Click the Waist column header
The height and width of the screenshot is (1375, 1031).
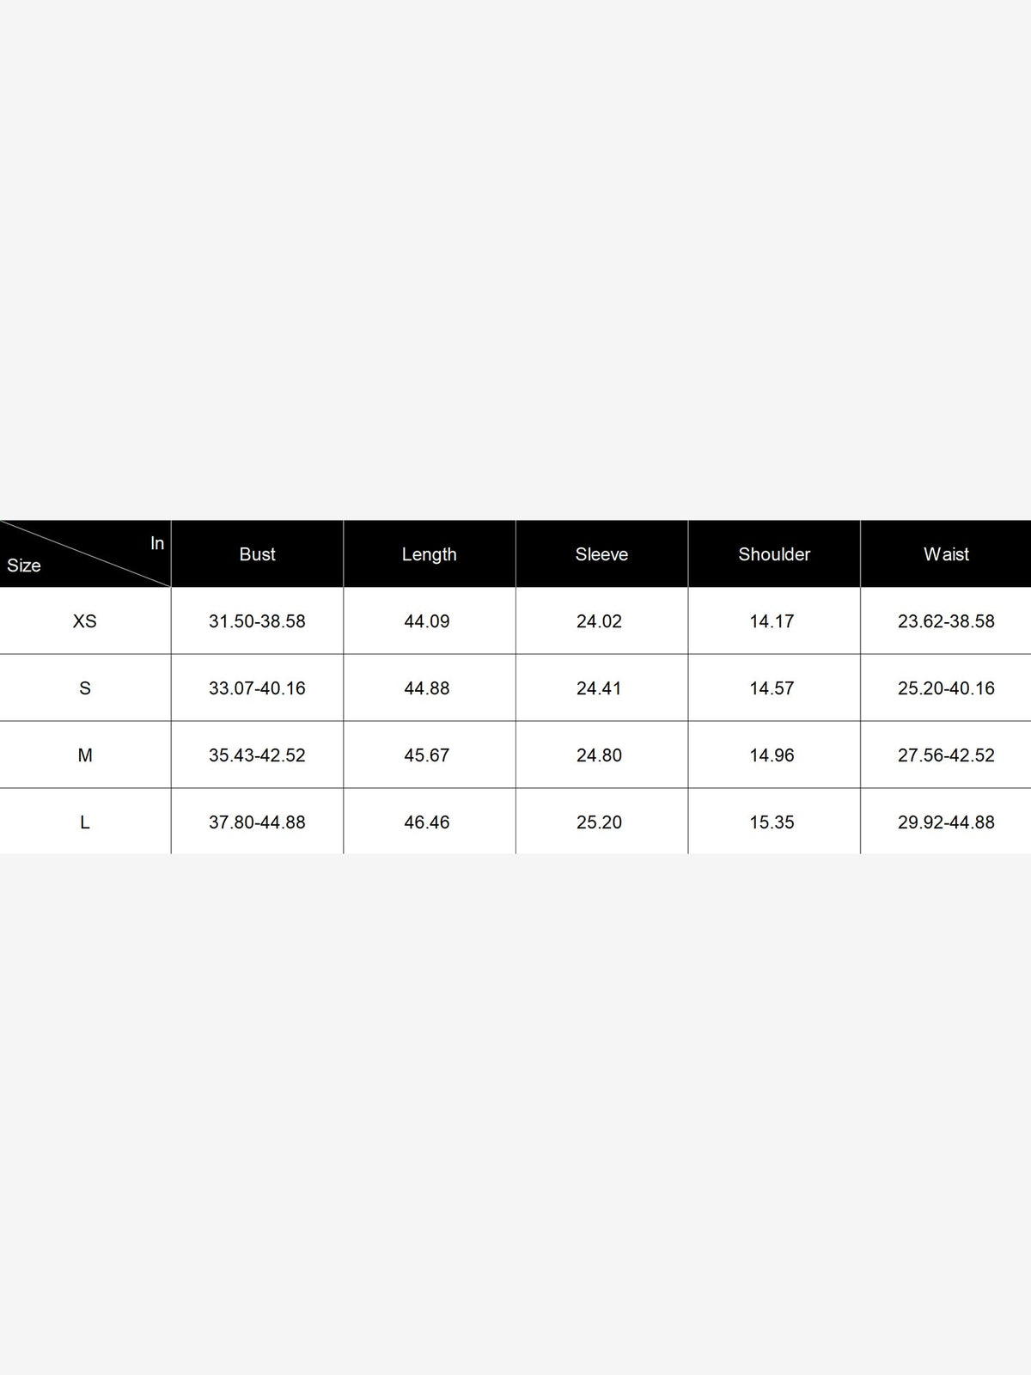click(x=946, y=554)
